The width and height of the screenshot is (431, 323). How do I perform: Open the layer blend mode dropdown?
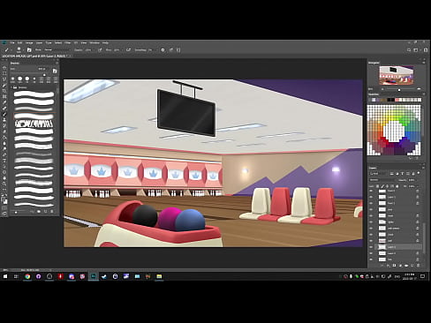(383, 180)
